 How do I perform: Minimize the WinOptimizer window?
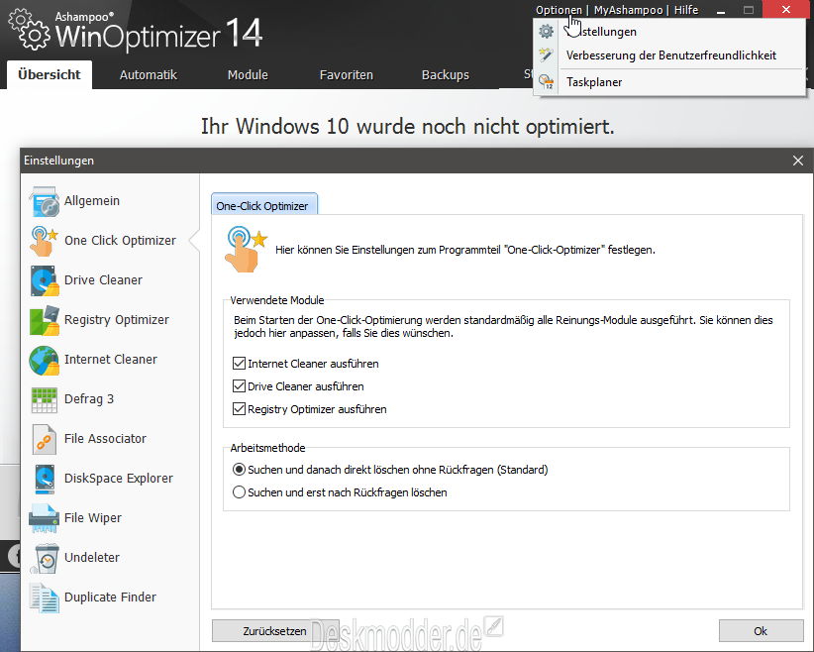[721, 10]
